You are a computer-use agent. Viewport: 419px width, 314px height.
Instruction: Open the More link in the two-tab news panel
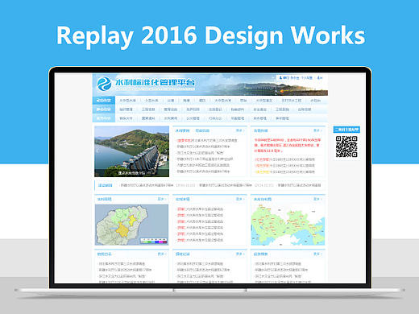[239, 130]
